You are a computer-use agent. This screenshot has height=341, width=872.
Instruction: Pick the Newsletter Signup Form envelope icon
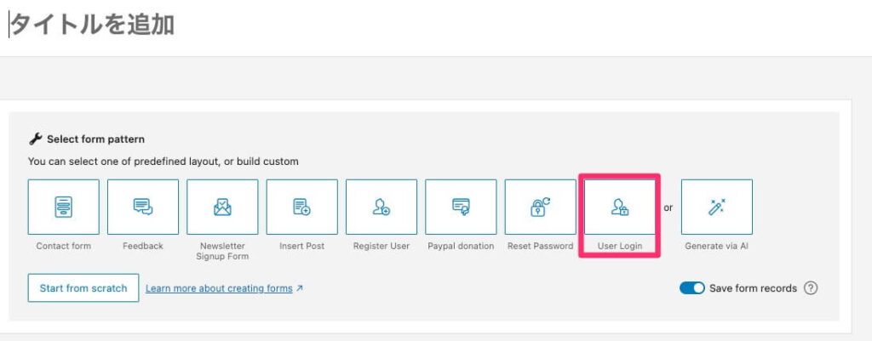[222, 207]
